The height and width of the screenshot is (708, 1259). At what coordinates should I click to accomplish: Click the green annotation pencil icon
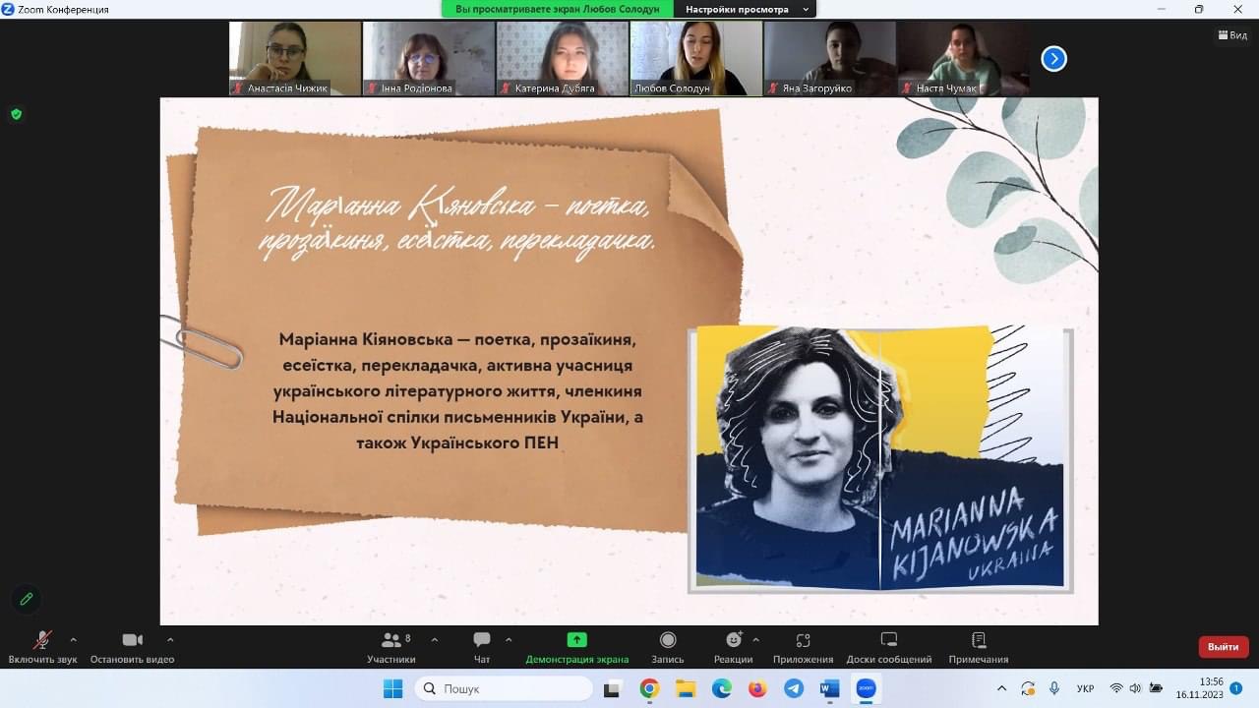(x=27, y=598)
